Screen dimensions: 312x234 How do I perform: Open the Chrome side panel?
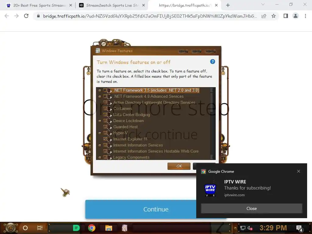286,16
